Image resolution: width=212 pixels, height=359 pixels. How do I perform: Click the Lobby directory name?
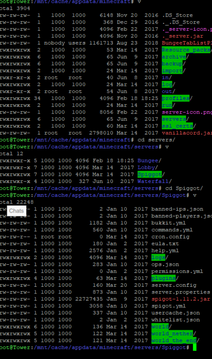(x=146, y=168)
